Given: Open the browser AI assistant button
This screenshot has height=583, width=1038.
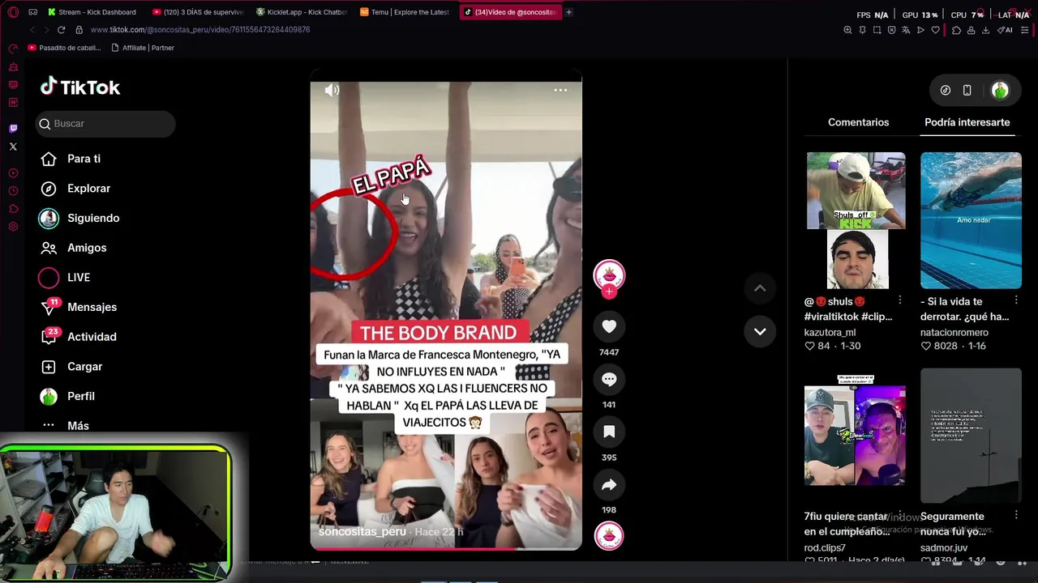Looking at the screenshot, I should [1005, 30].
